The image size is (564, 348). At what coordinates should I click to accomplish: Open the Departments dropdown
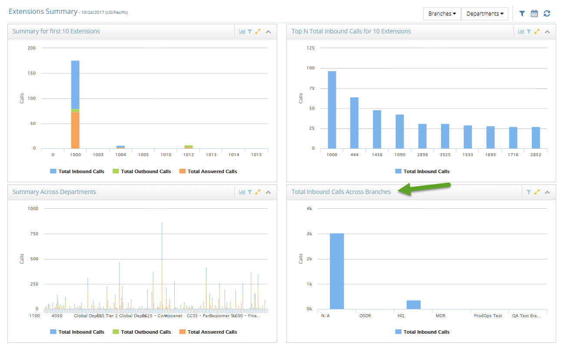(485, 14)
